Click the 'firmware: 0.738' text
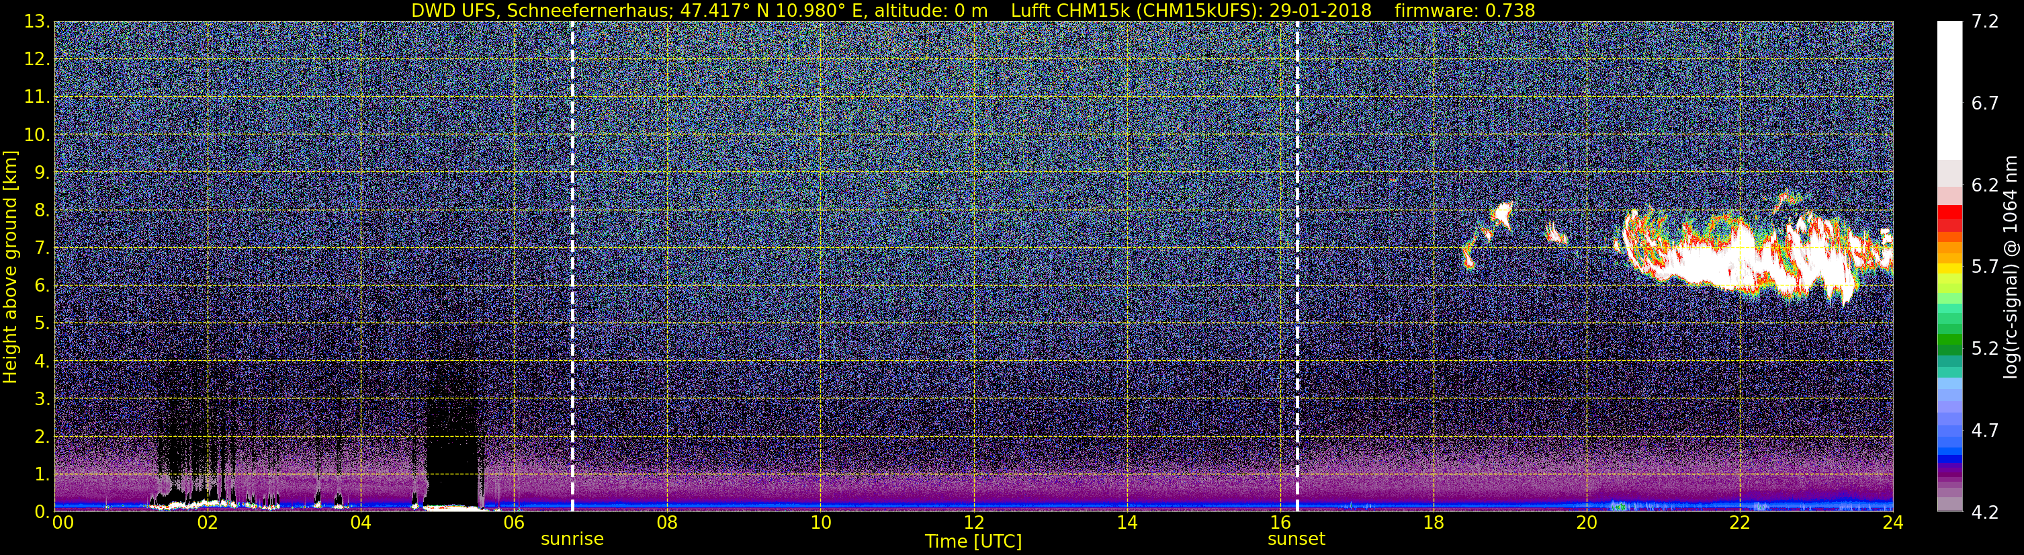The image size is (2024, 555). coord(1464,10)
